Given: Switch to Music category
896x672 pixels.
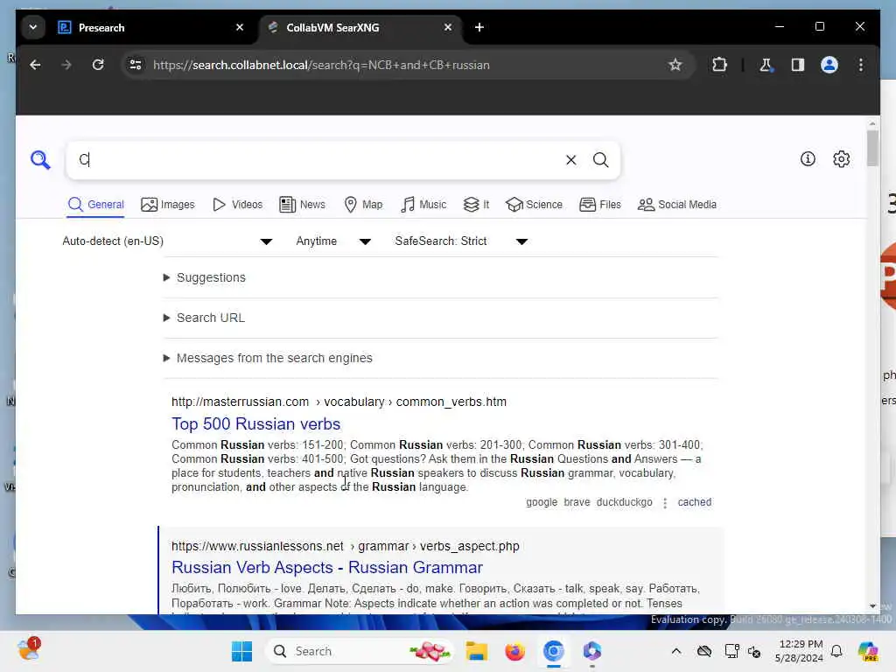Looking at the screenshot, I should pos(423,205).
